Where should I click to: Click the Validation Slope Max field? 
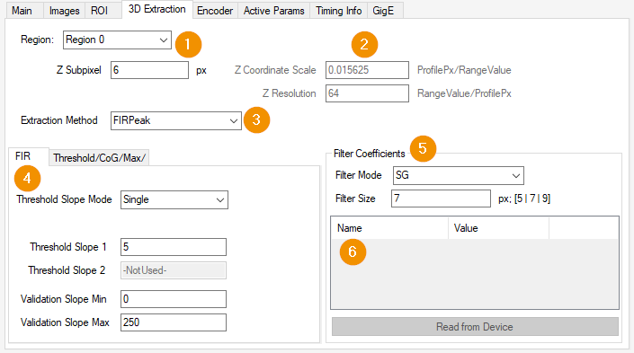(174, 322)
